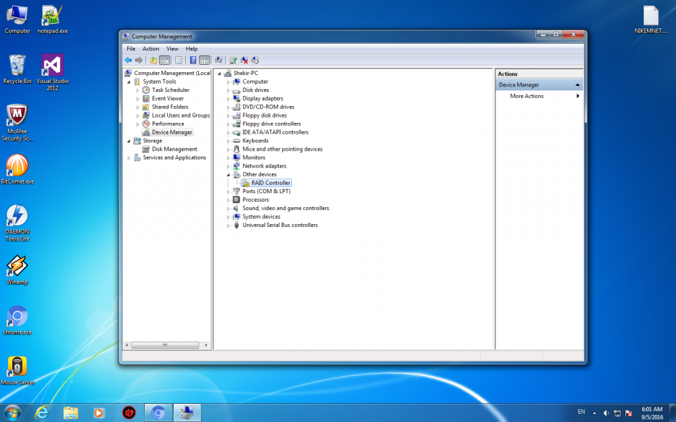Collapse the Storage node
The height and width of the screenshot is (422, 676).
pos(128,141)
